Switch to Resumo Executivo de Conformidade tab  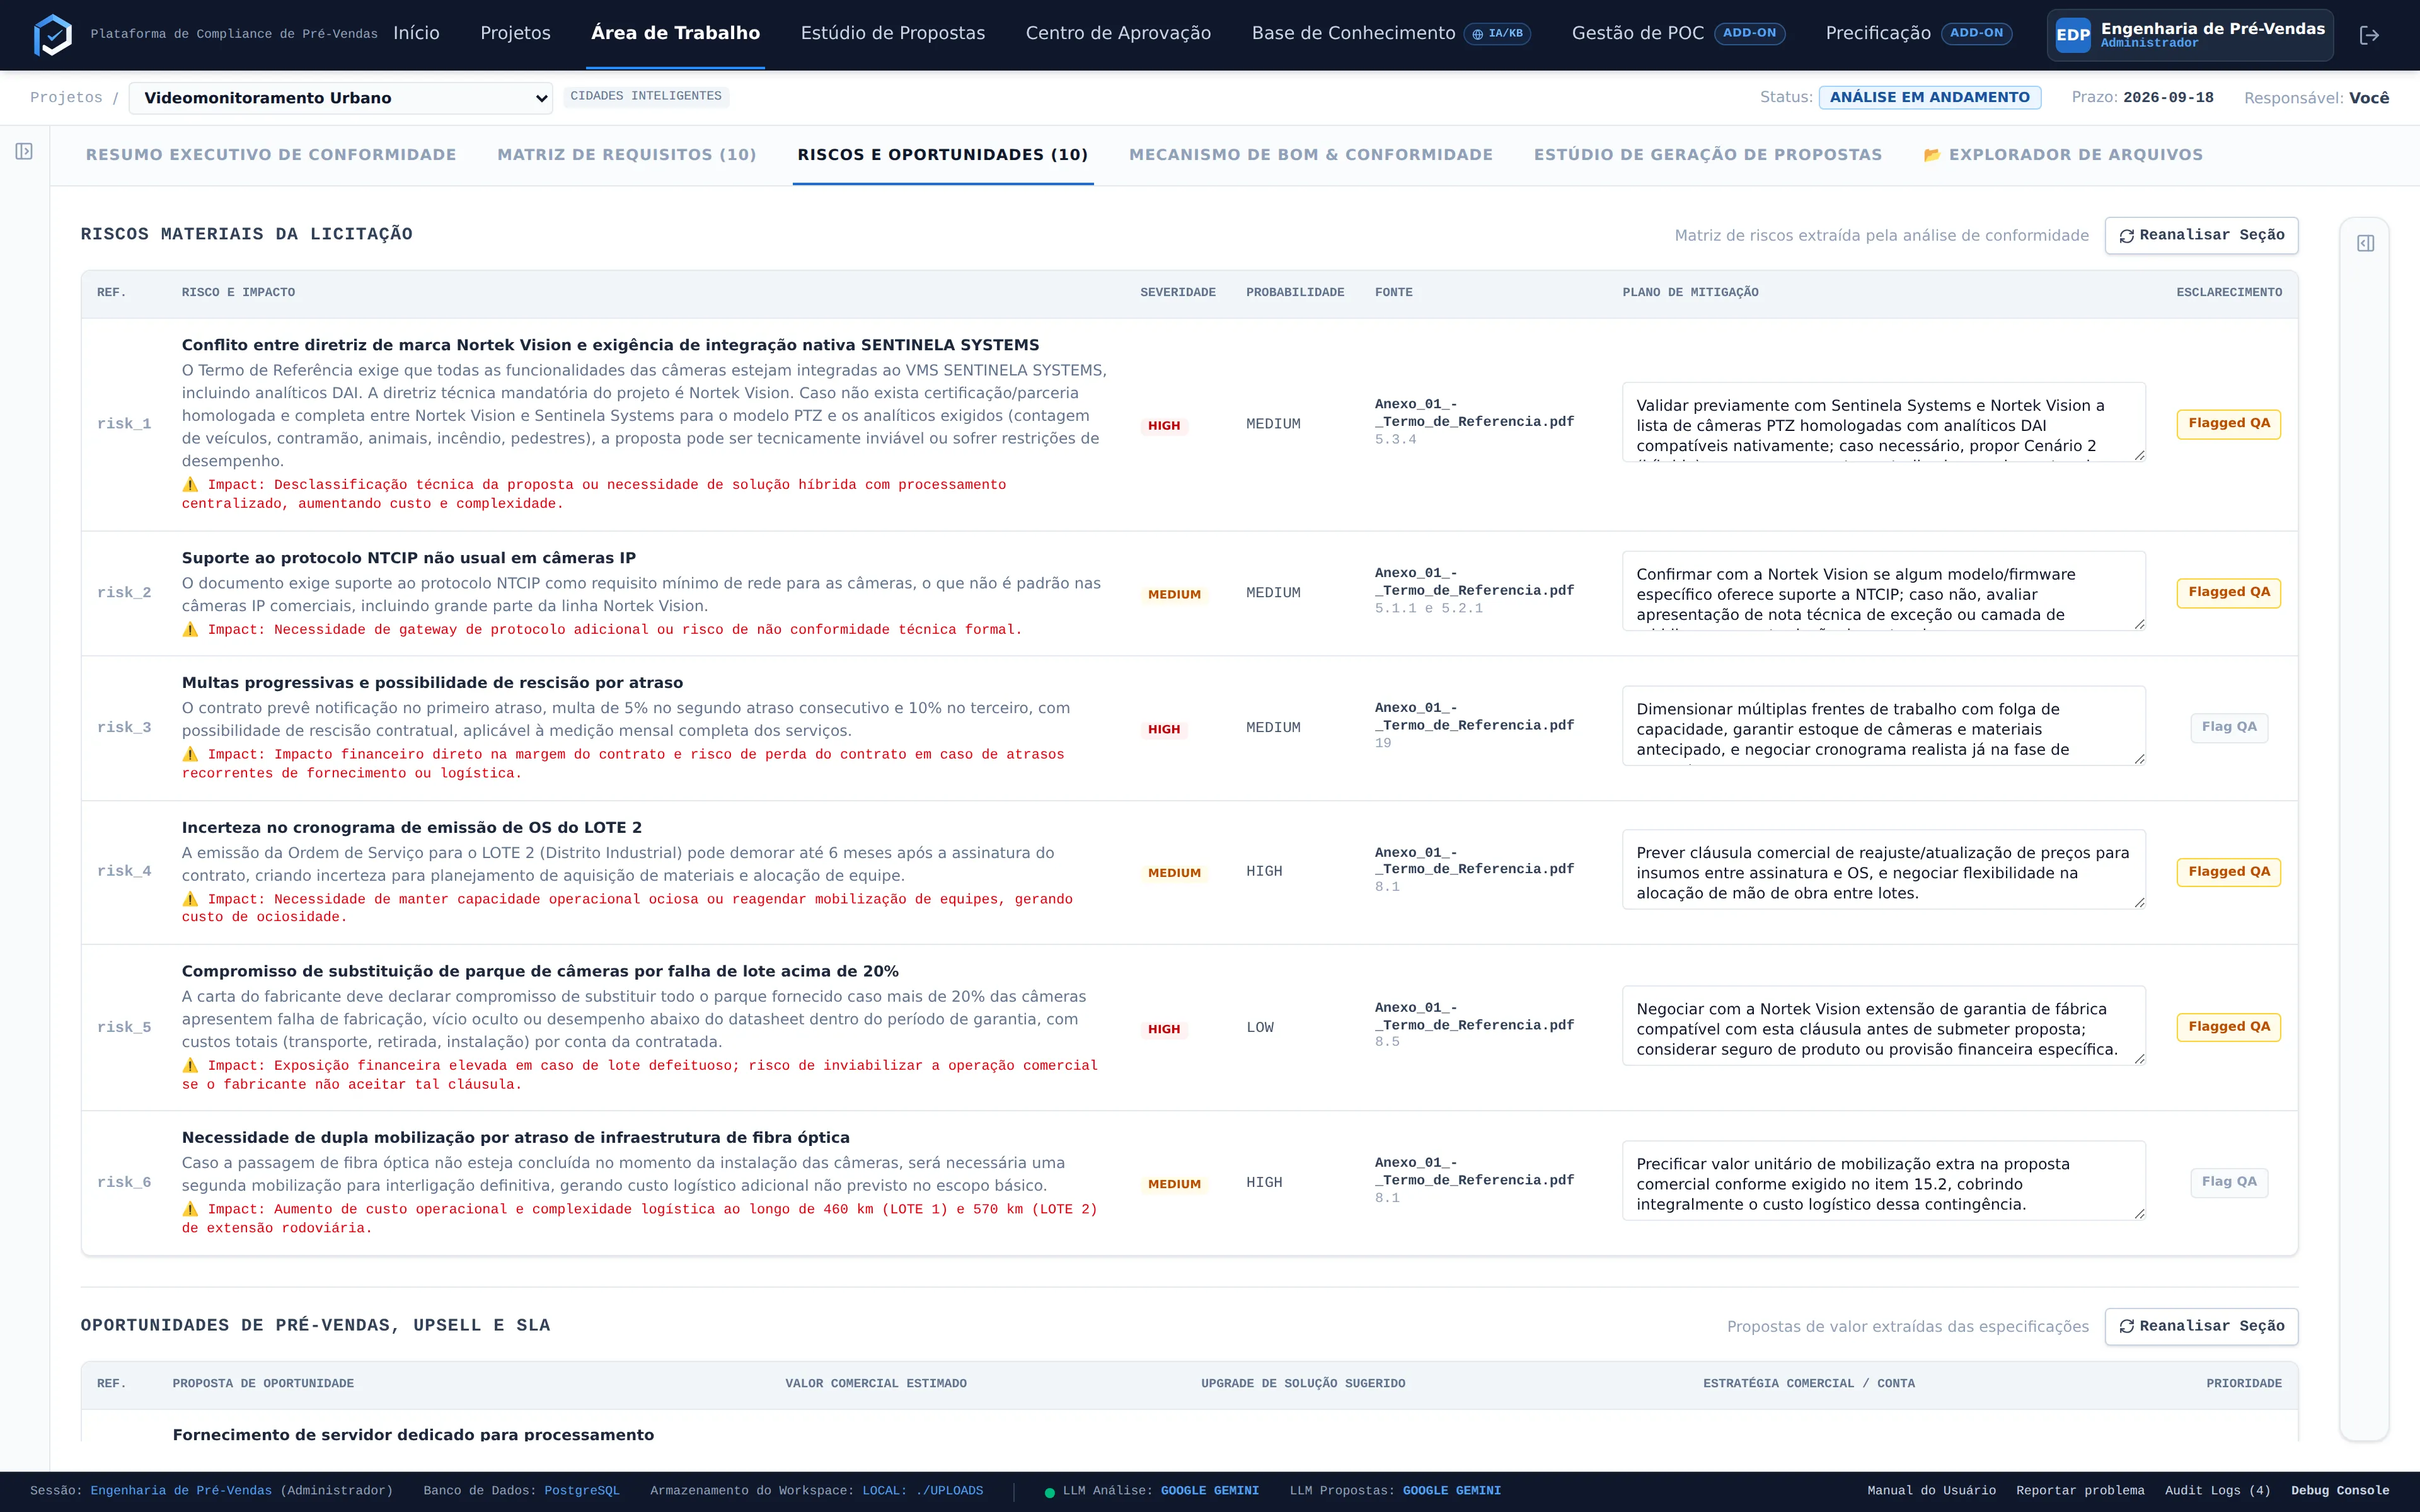tap(271, 155)
